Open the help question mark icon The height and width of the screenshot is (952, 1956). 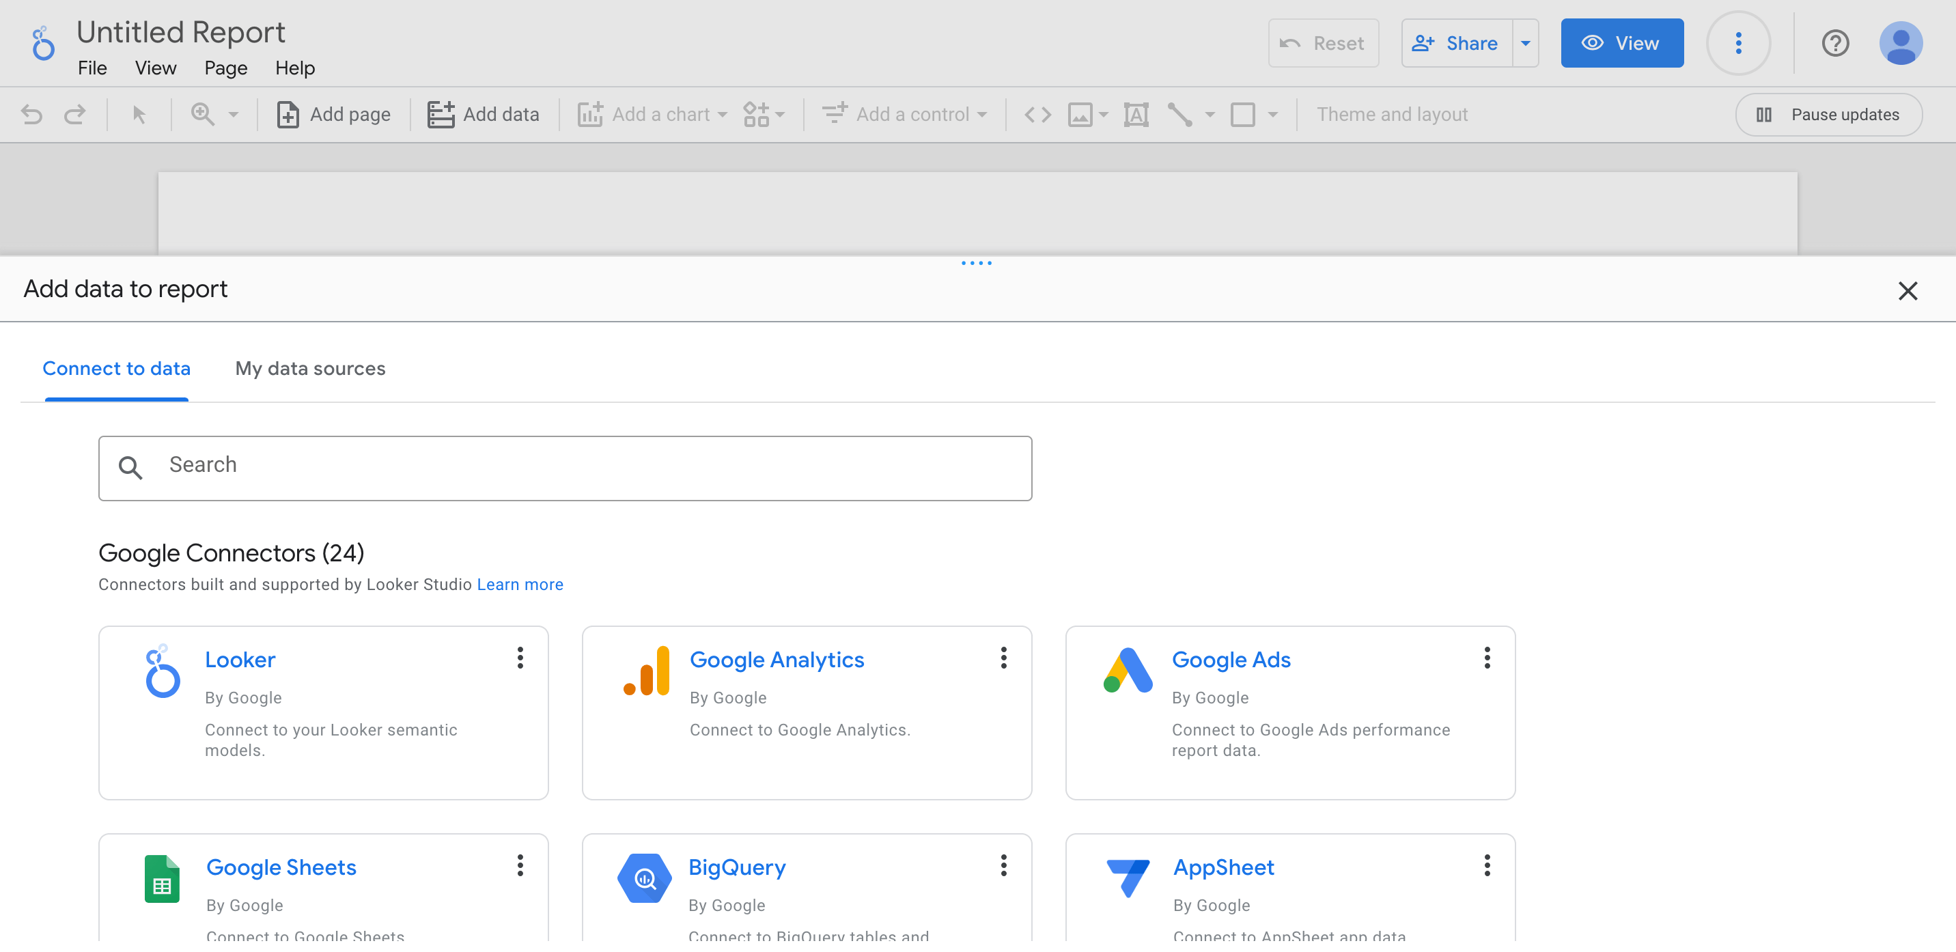(1834, 43)
